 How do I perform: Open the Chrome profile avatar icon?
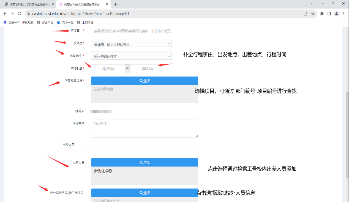click(x=336, y=14)
